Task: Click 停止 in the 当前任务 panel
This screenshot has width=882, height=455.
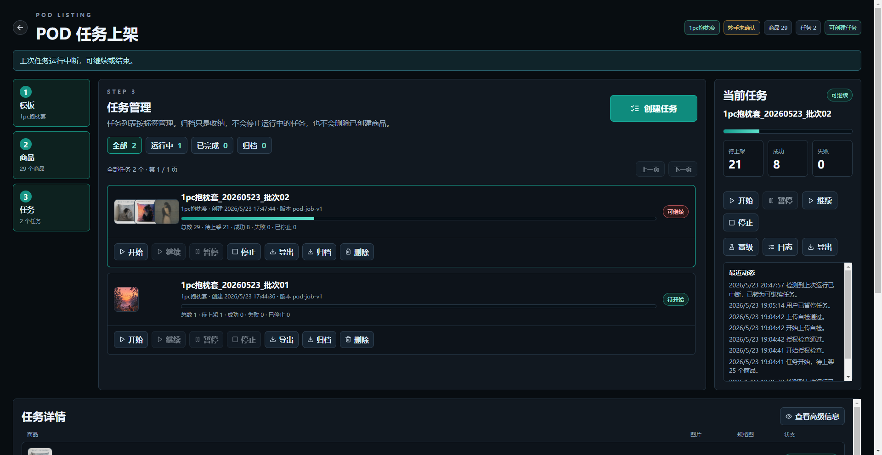Action: (x=741, y=223)
